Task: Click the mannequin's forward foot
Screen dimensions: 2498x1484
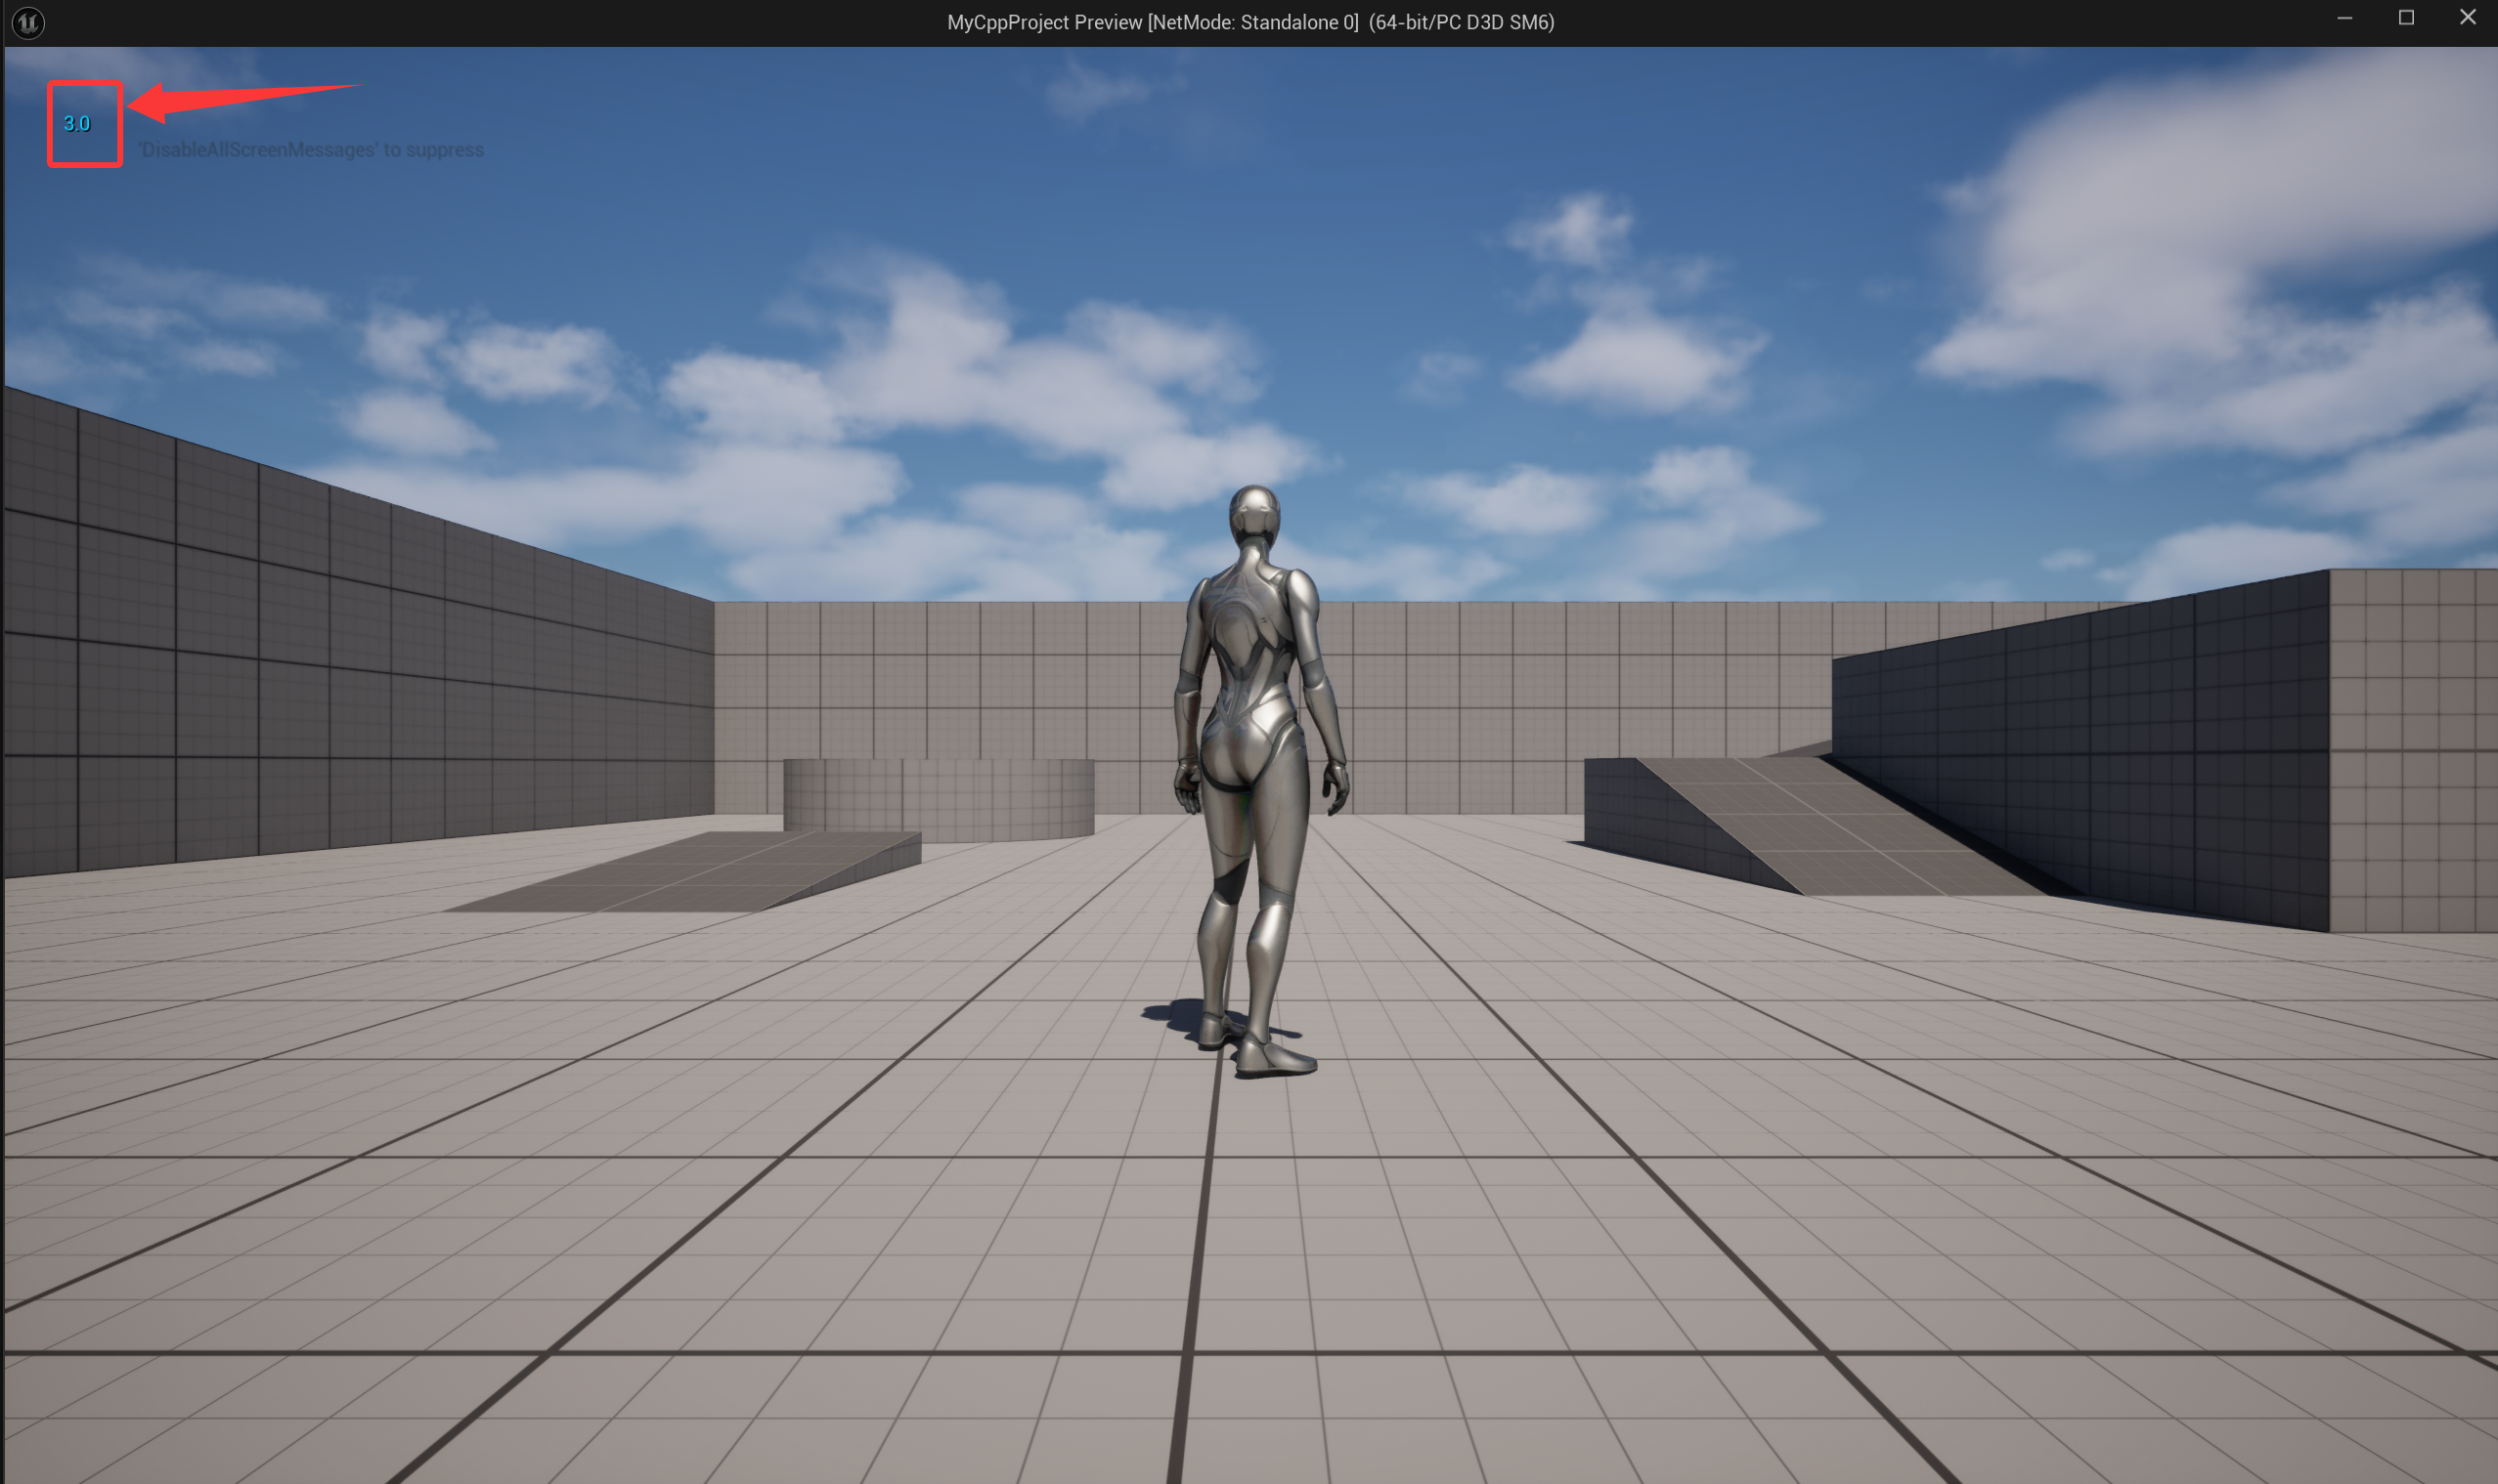Action: [1273, 1057]
